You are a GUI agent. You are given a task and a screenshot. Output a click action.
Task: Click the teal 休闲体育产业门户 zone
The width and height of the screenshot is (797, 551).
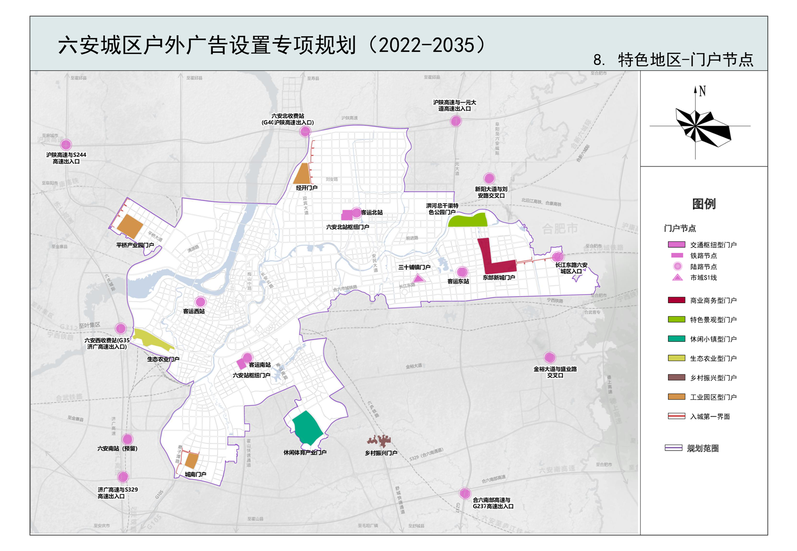[x=306, y=427]
